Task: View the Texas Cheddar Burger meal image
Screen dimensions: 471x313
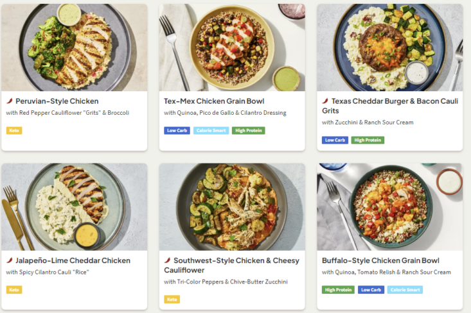Action: point(389,47)
